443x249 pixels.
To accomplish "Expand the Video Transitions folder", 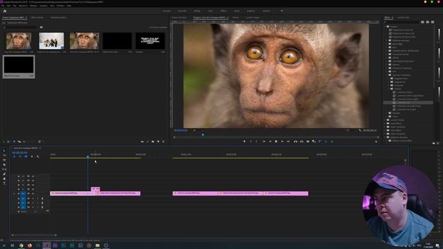I will tap(385, 133).
